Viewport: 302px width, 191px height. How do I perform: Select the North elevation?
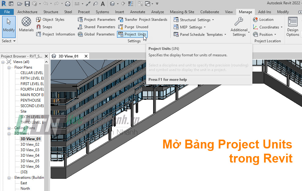tap(25, 188)
